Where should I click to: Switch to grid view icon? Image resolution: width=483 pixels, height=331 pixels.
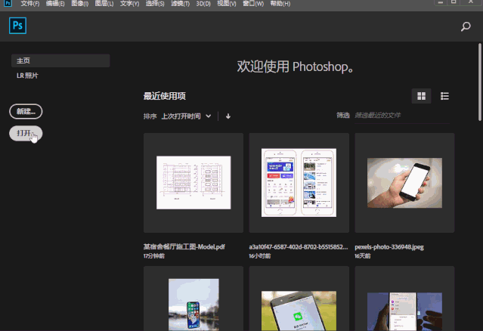421,96
